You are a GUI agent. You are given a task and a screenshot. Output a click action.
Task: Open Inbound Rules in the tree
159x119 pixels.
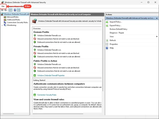[x=13, y=17]
